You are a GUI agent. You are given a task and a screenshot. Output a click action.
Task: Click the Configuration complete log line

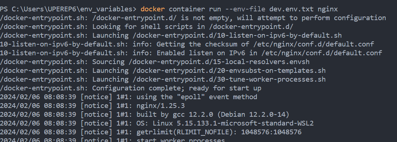pos(131,88)
